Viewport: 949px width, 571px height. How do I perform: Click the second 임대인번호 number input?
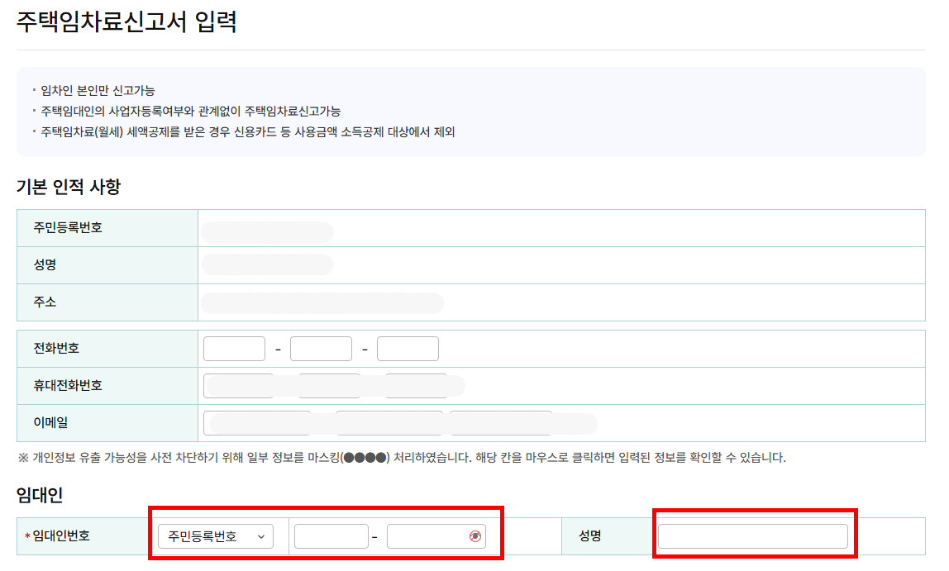(426, 535)
